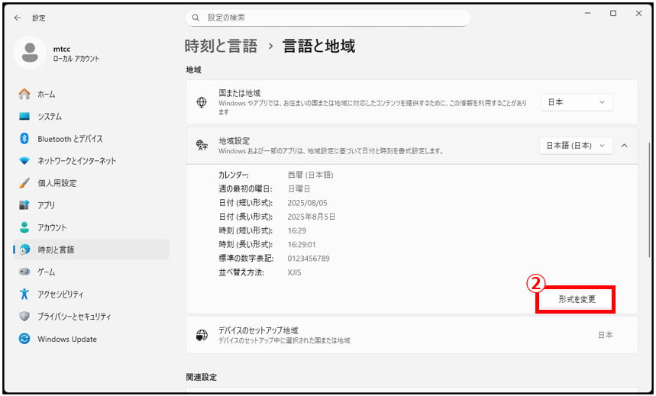Viewport: 656px width, 396px height.
Task: Click the privacy shield icon
Action: coord(24,317)
